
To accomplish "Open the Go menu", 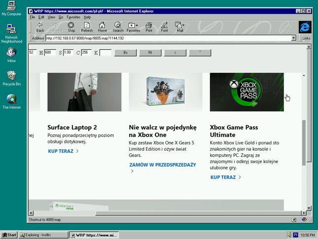I will 61,17.
